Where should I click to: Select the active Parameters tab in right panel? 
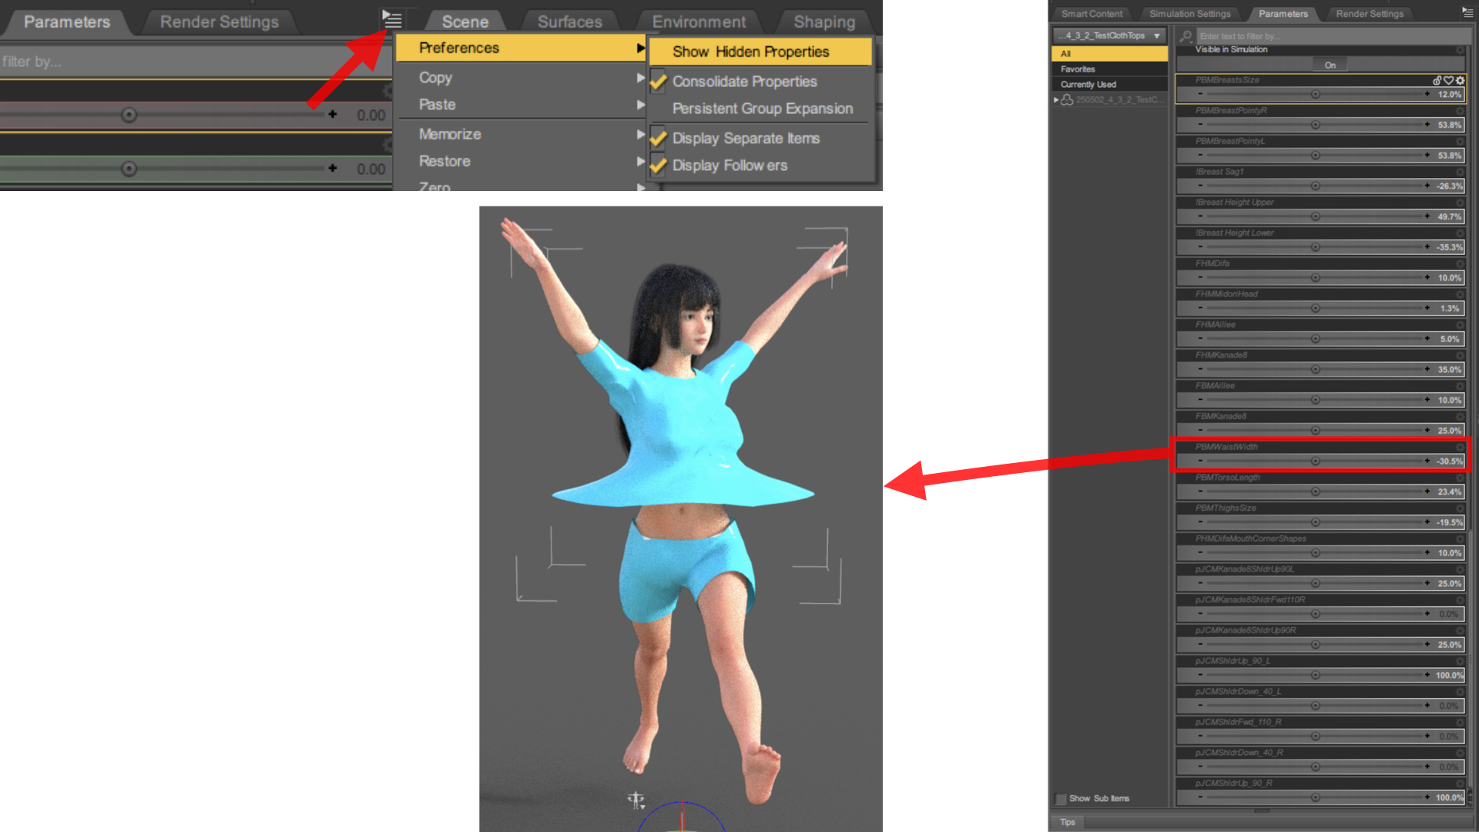1283,14
